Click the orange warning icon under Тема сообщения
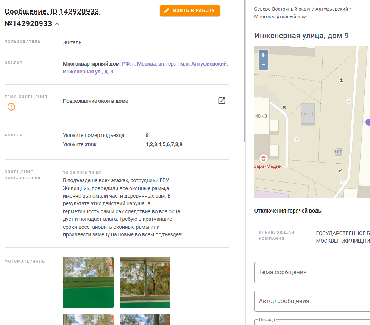The image size is (370, 325). click(11, 107)
